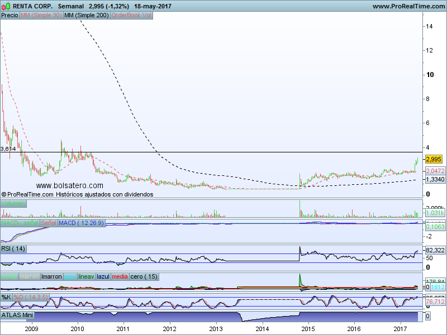Click the 2015 mark on time axis
The height and width of the screenshot is (335, 447).
[x=308, y=329]
